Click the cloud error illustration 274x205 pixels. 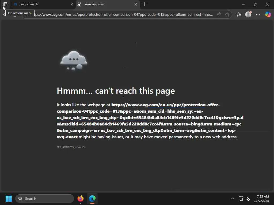click(x=74, y=61)
